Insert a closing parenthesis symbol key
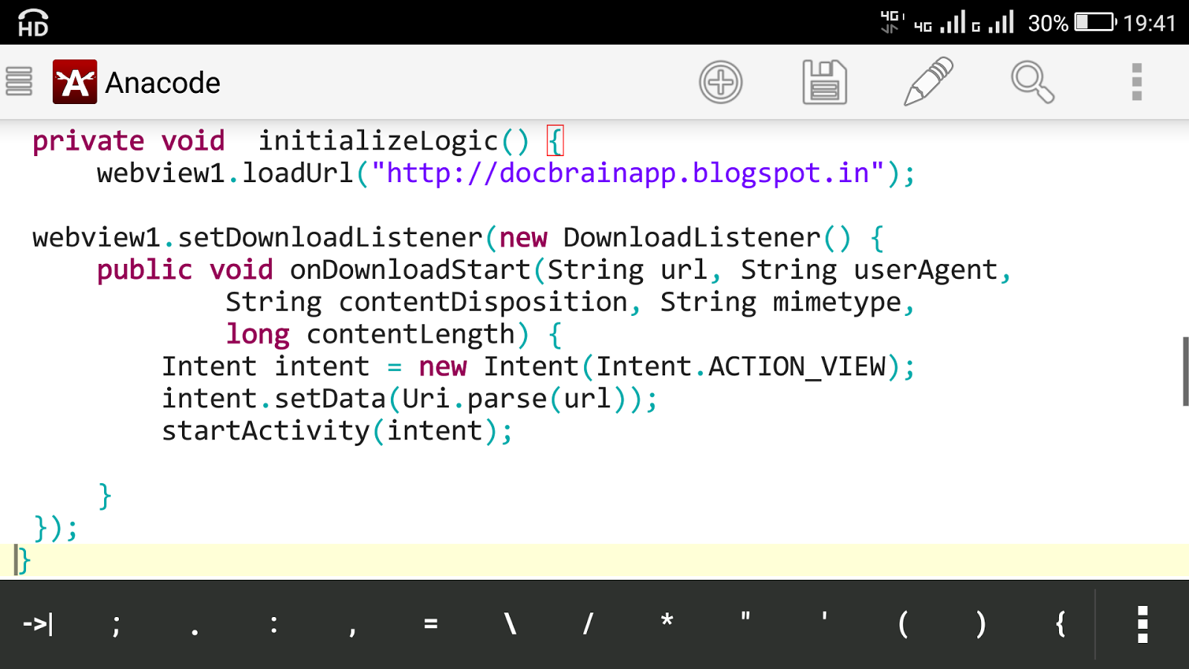The height and width of the screenshot is (669, 1189). point(980,624)
